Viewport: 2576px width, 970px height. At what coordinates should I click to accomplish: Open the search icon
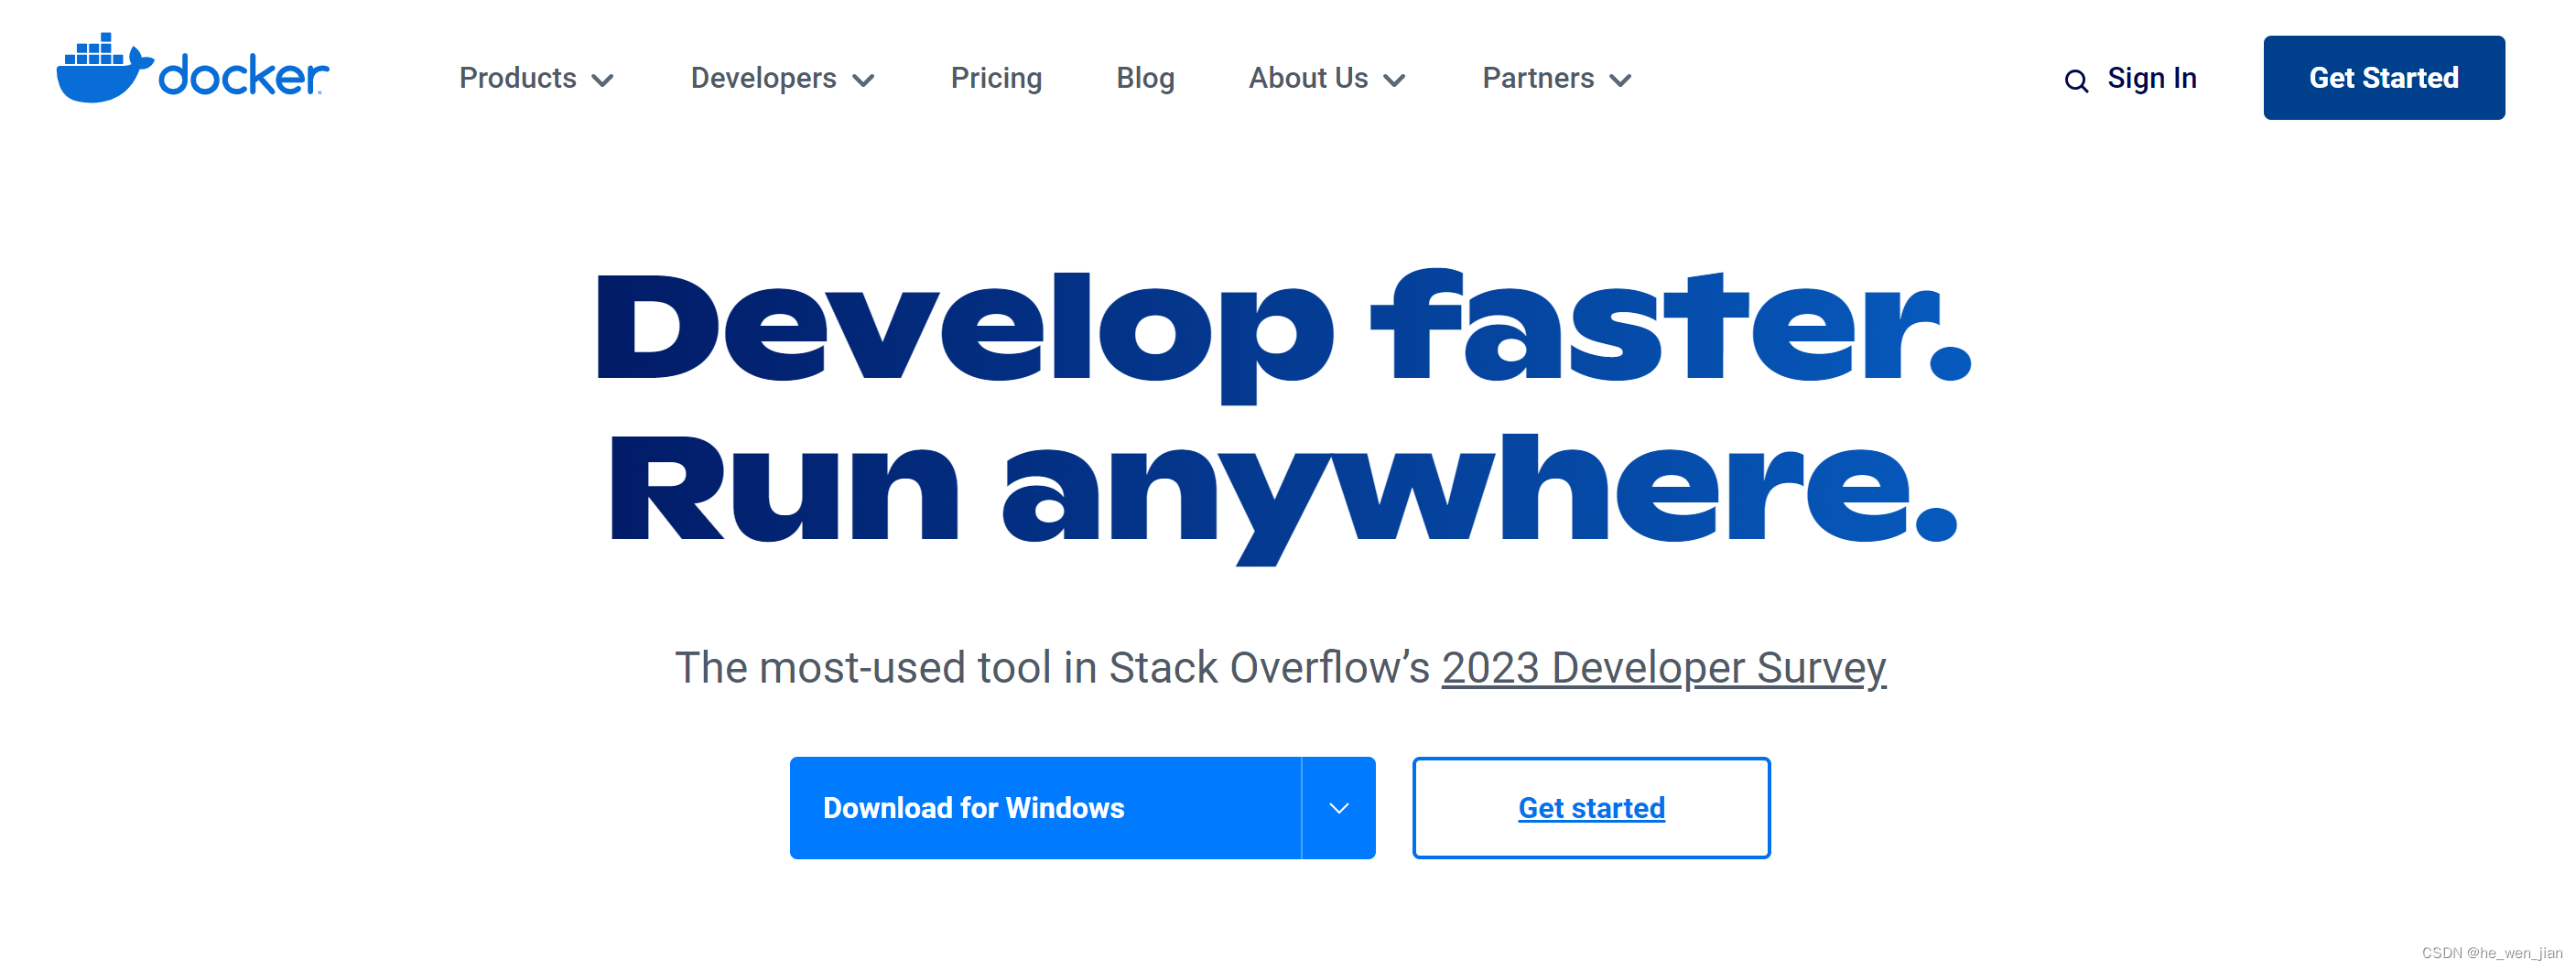tap(2077, 80)
